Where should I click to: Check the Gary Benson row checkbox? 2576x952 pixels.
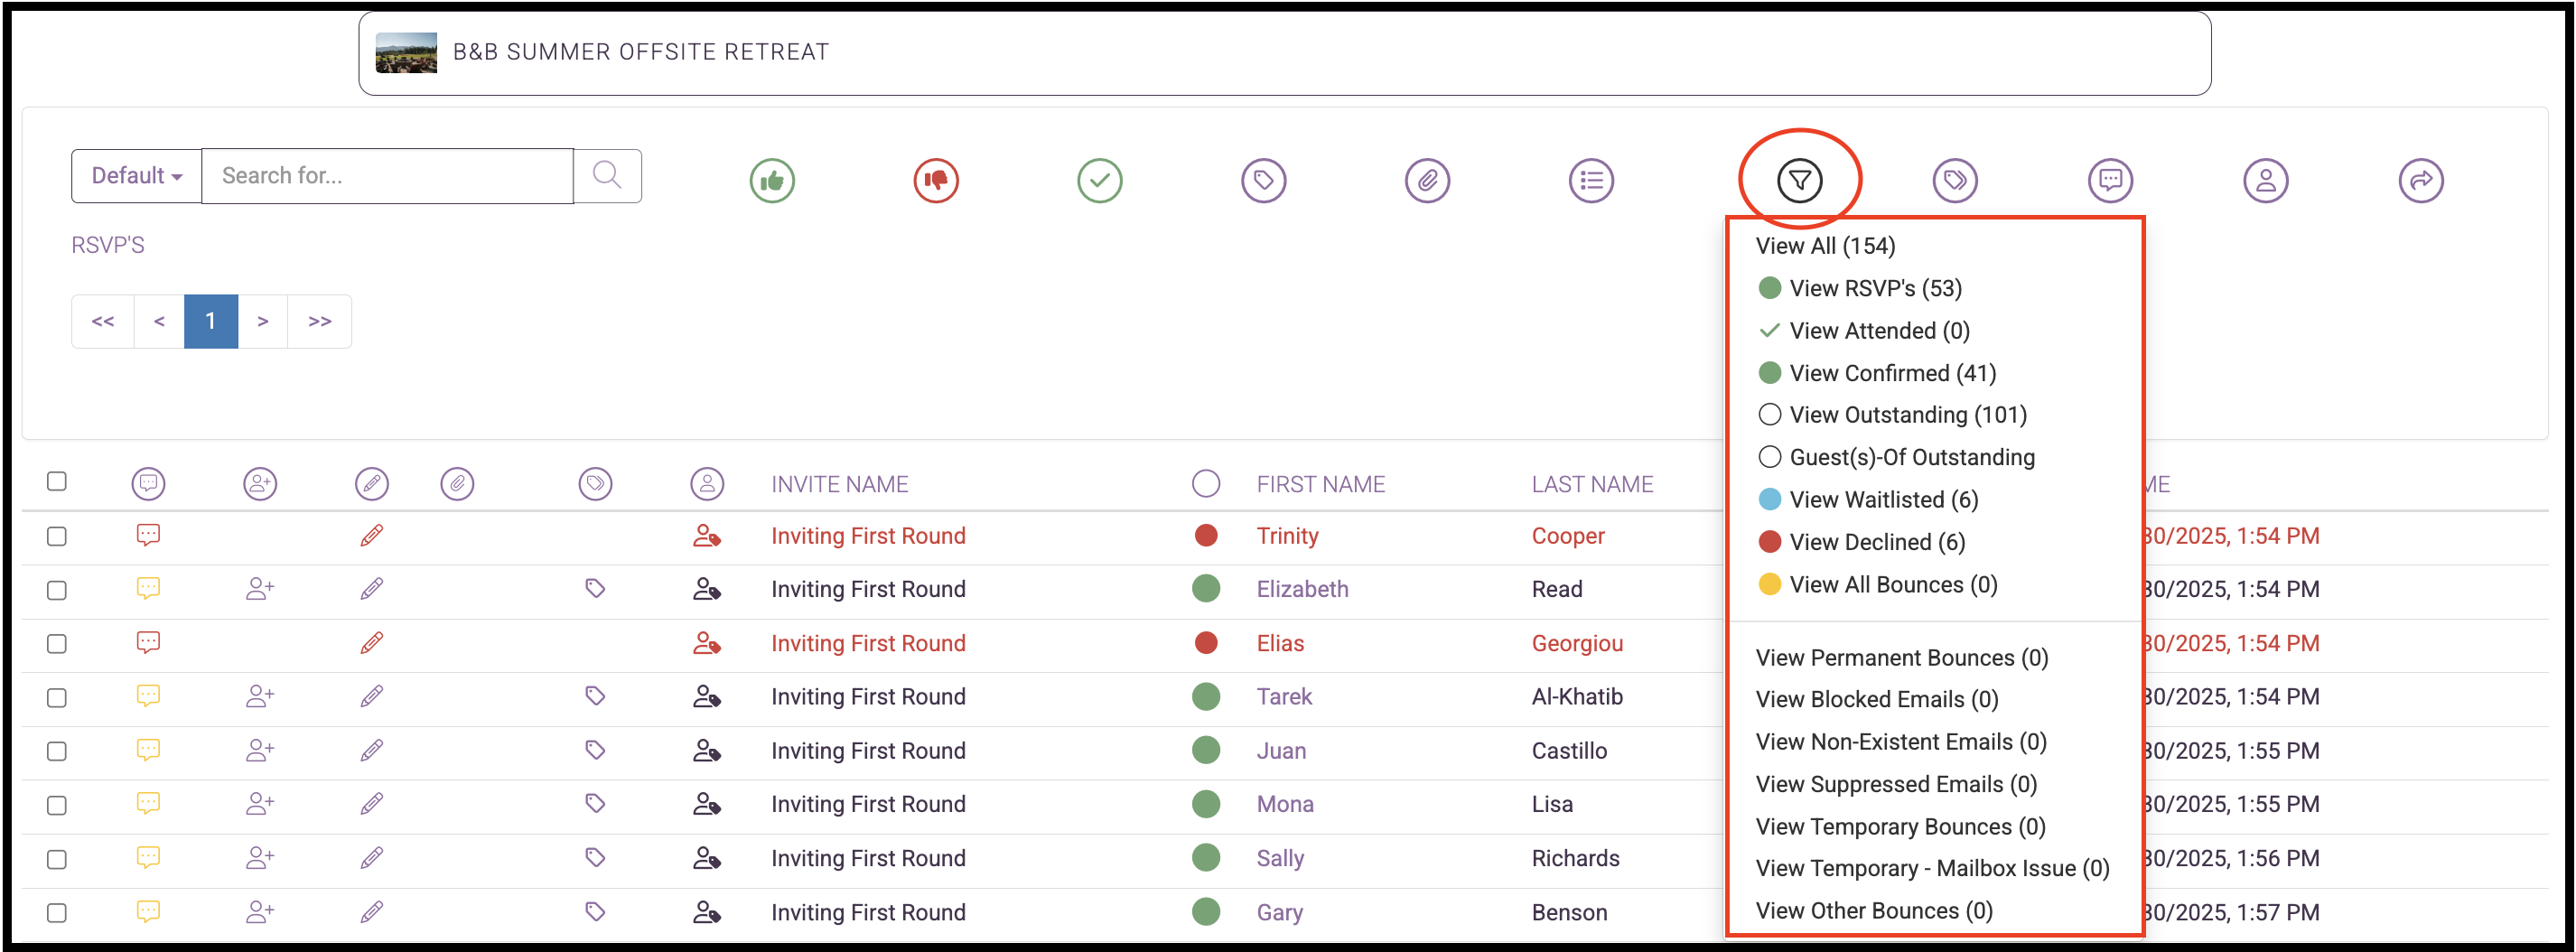click(x=57, y=913)
